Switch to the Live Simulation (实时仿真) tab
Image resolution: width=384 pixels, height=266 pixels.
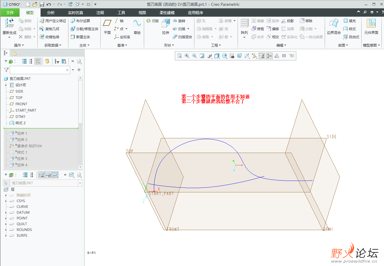(76, 13)
